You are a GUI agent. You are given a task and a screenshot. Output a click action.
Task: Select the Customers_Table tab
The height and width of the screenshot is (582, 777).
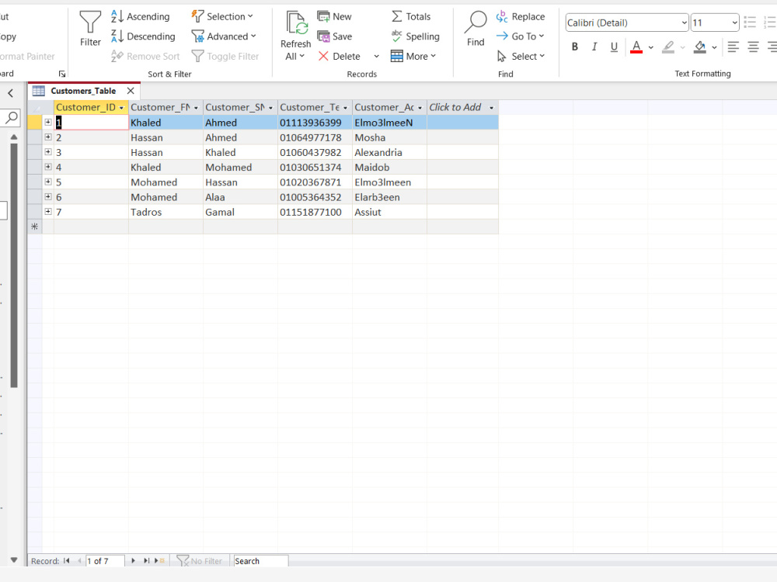click(x=83, y=91)
